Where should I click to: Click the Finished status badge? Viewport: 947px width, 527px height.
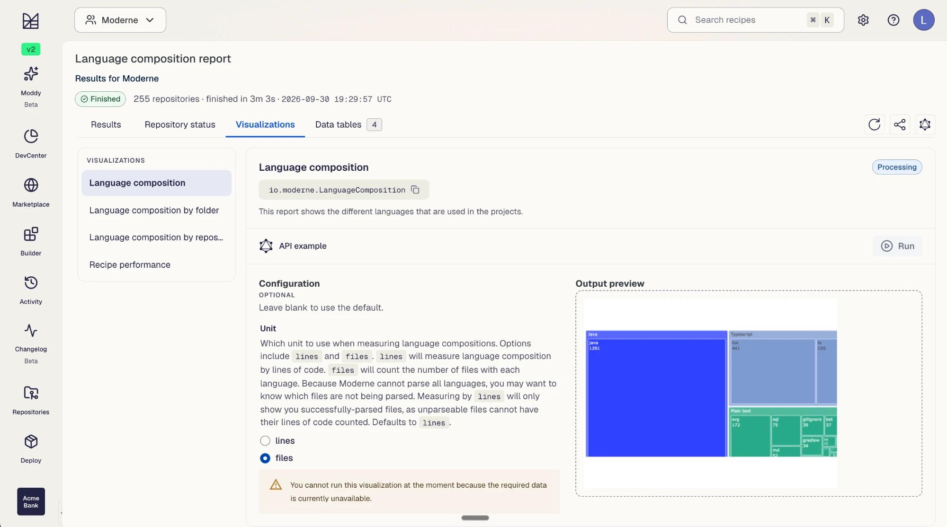click(x=100, y=99)
